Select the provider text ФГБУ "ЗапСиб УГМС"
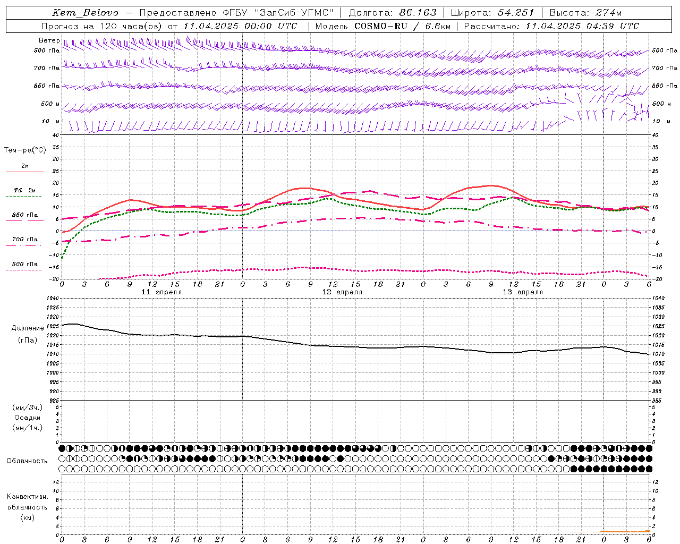Screen dimensions: 680x544 pyautogui.click(x=278, y=13)
